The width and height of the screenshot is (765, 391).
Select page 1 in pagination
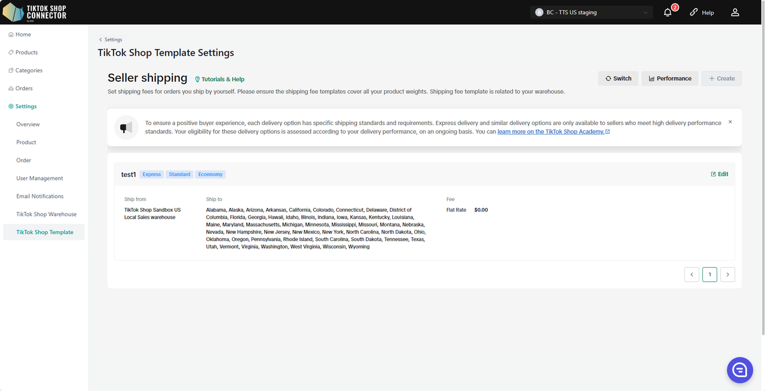click(709, 274)
